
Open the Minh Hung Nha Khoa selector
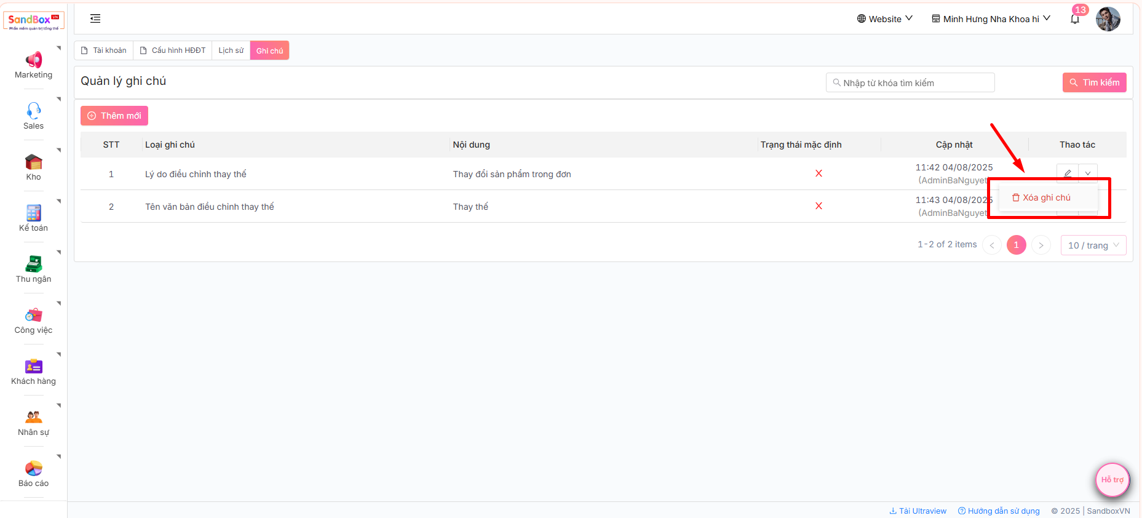(991, 19)
